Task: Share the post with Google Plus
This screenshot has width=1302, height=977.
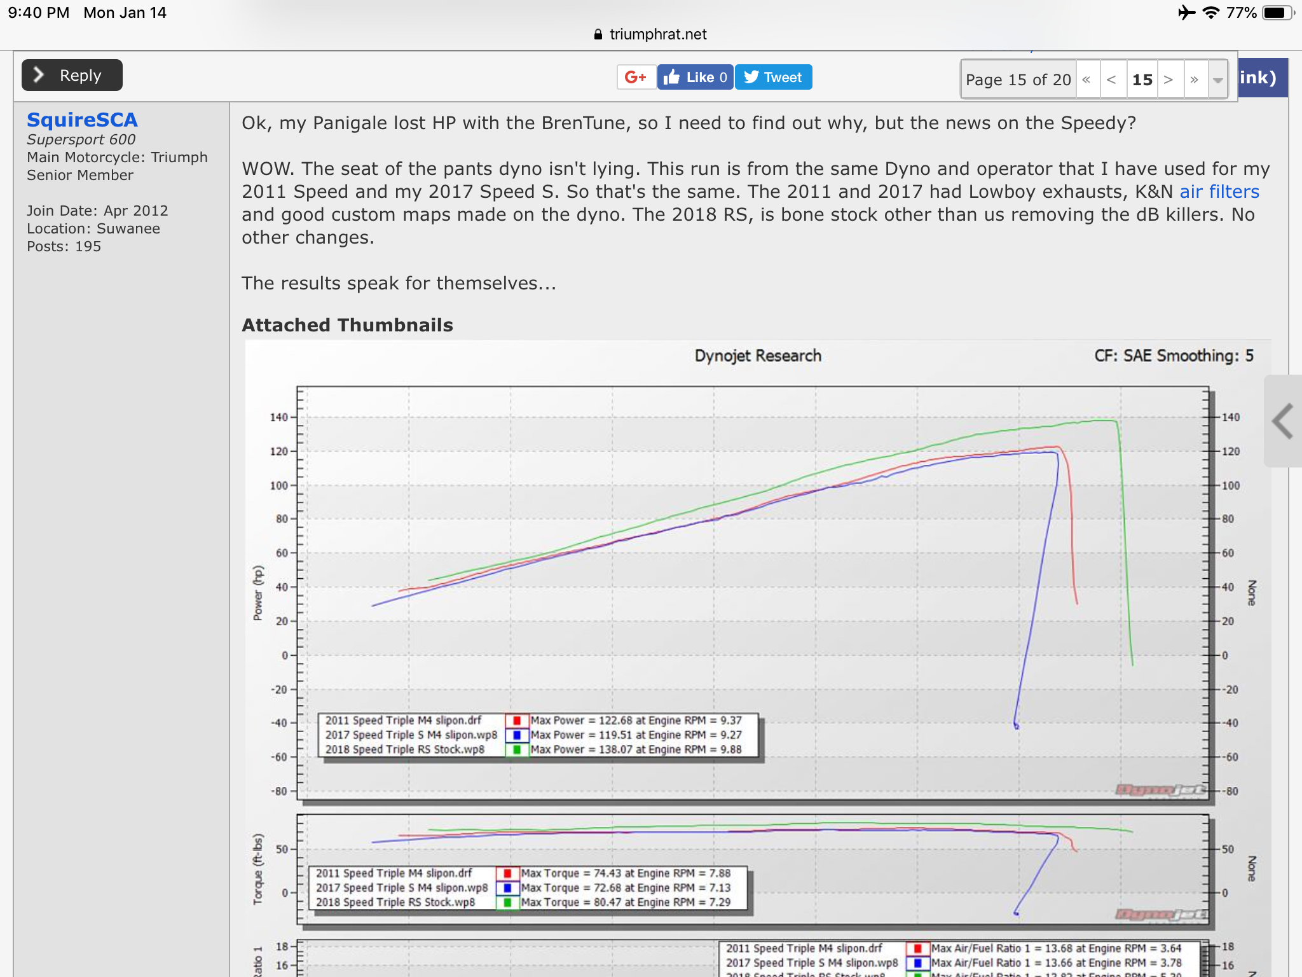Action: tap(636, 78)
